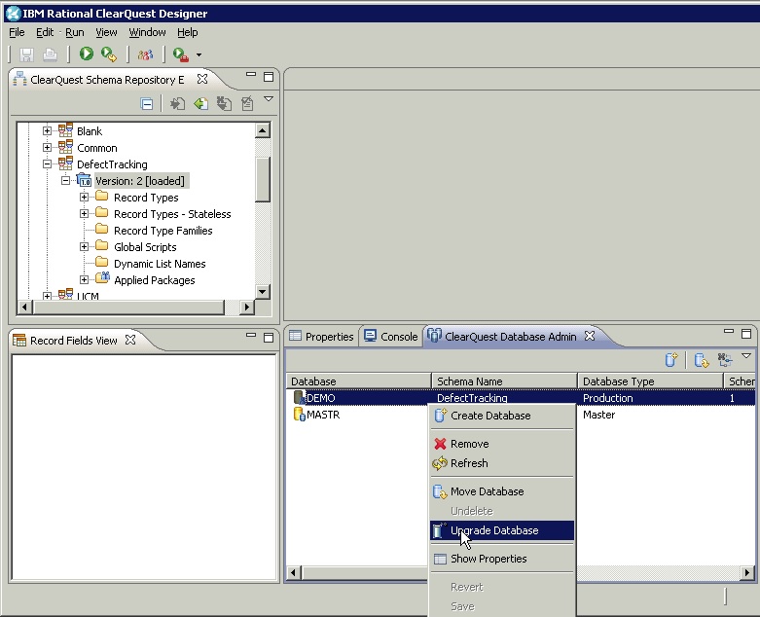The image size is (760, 617).
Task: Expand the Applied Packages node
Action: coord(84,279)
